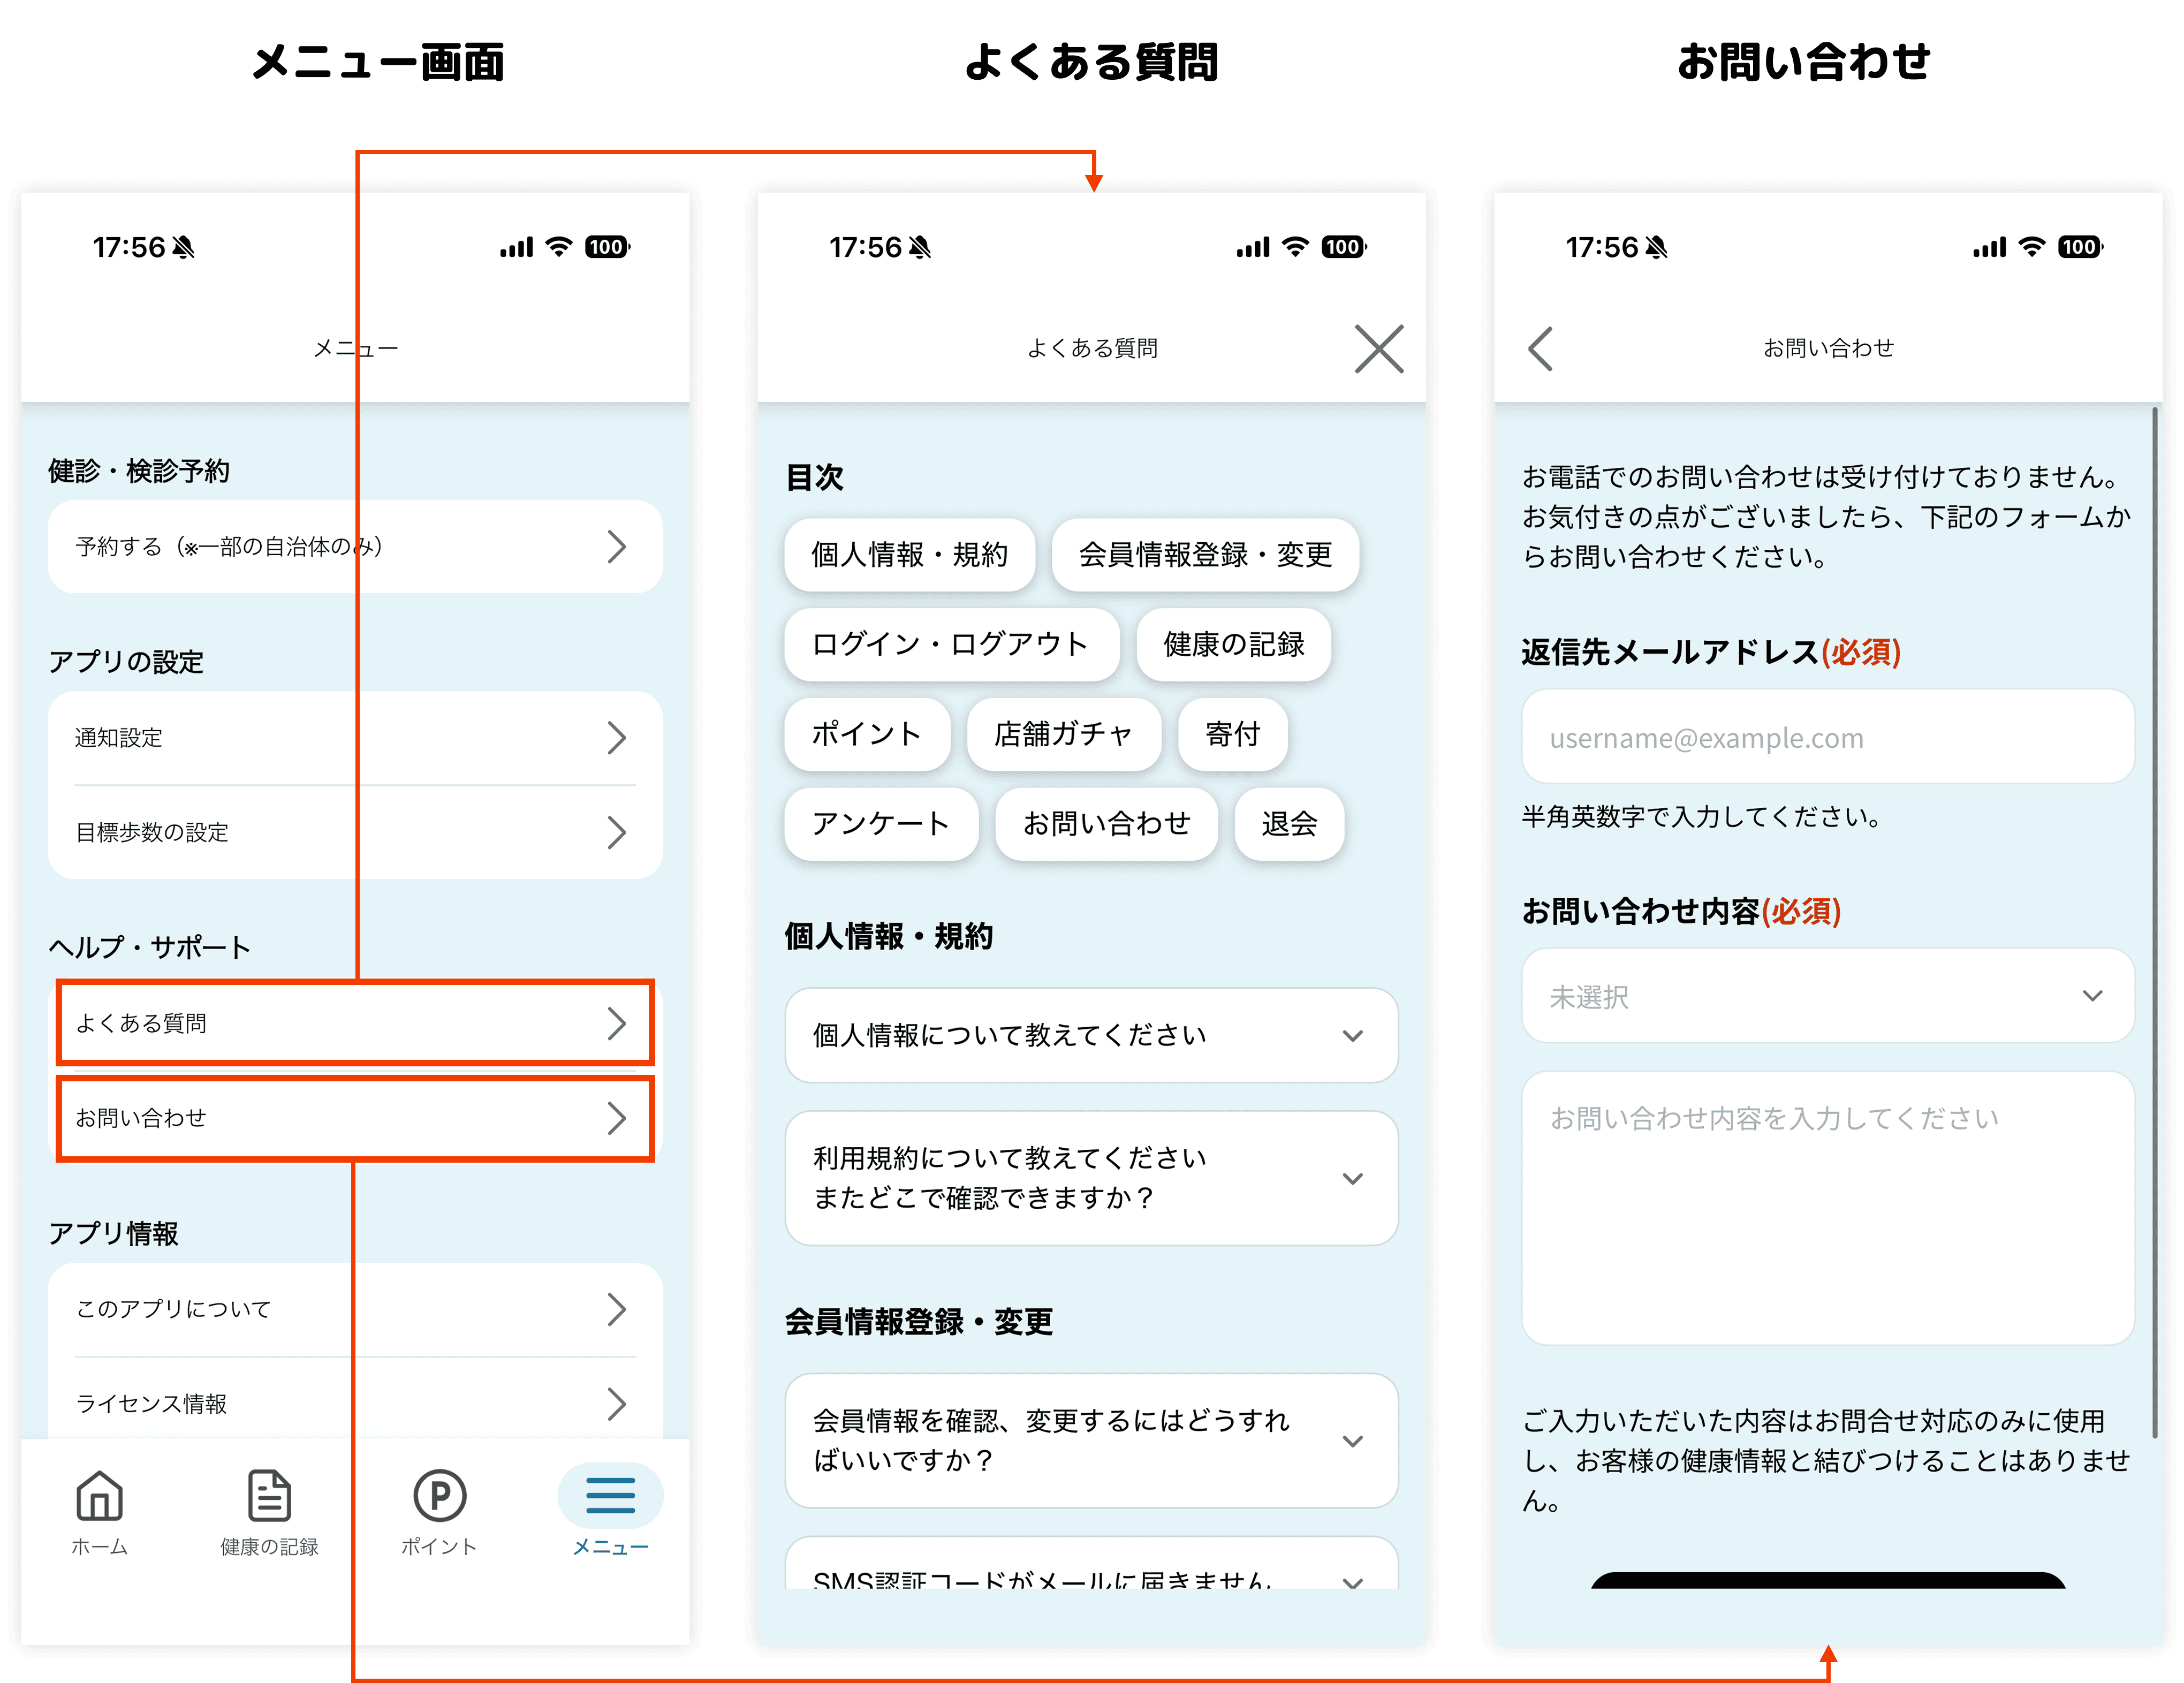Jump to 店舗ガチャ FAQ chip

coord(1063,734)
